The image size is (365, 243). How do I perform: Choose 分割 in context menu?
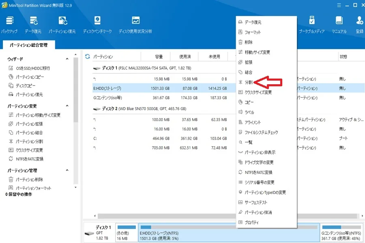(266, 82)
